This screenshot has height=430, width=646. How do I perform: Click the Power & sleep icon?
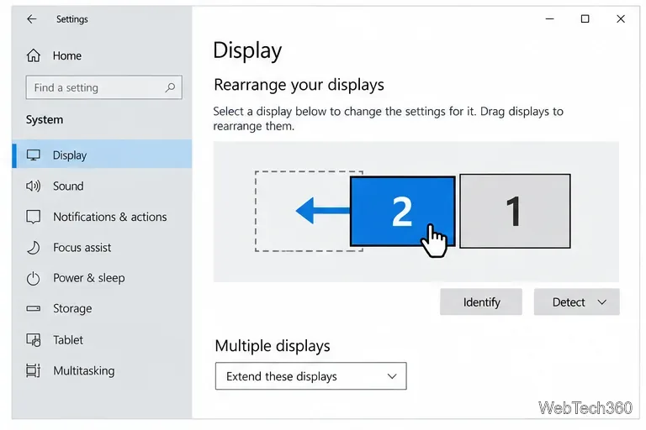34,279
